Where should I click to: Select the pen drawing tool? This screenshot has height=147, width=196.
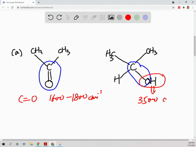pos(76,18)
